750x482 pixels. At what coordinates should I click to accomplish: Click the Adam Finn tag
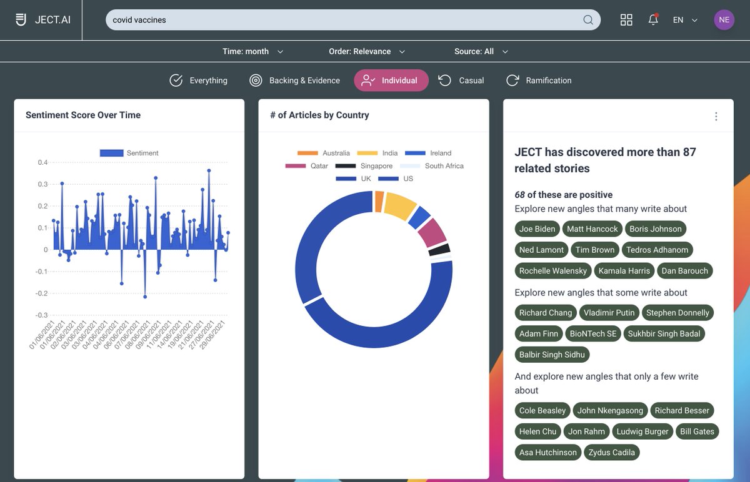539,334
